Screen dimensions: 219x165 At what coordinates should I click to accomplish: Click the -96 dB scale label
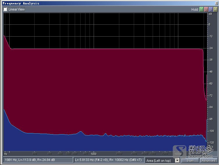coord(211,119)
